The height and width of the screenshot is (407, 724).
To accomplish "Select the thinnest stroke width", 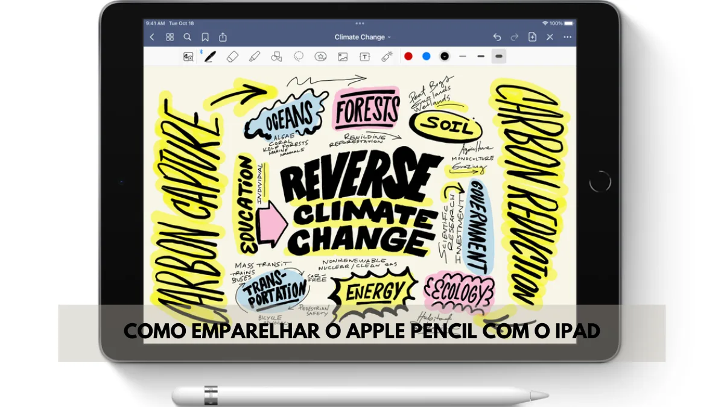I will 463,56.
